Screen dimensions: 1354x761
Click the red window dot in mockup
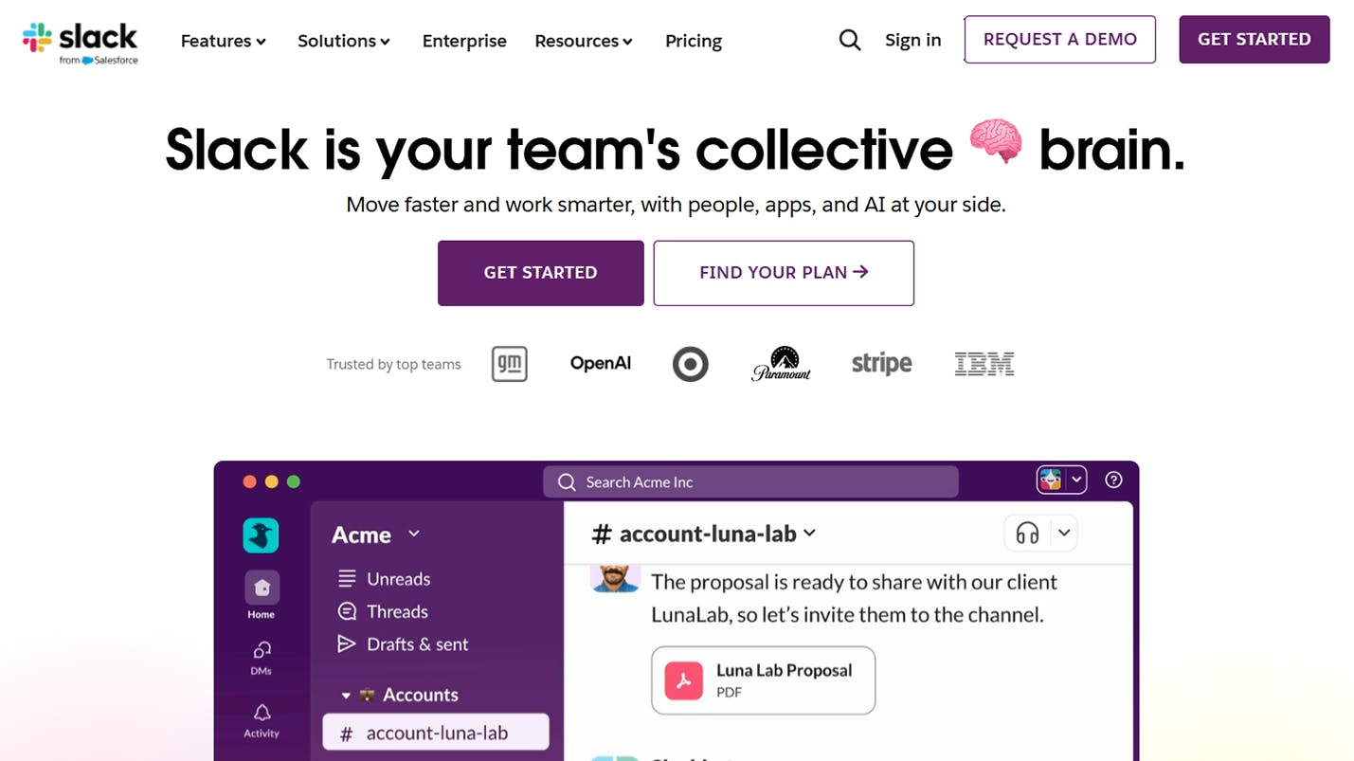(249, 481)
